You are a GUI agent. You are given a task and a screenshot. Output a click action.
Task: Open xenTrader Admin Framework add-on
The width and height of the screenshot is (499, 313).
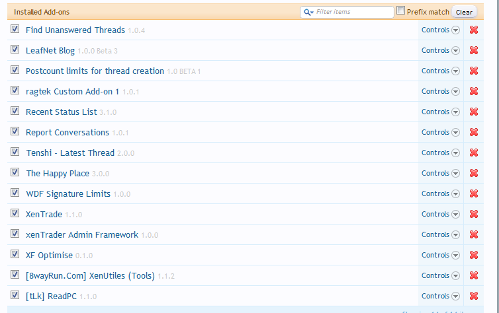coord(82,235)
